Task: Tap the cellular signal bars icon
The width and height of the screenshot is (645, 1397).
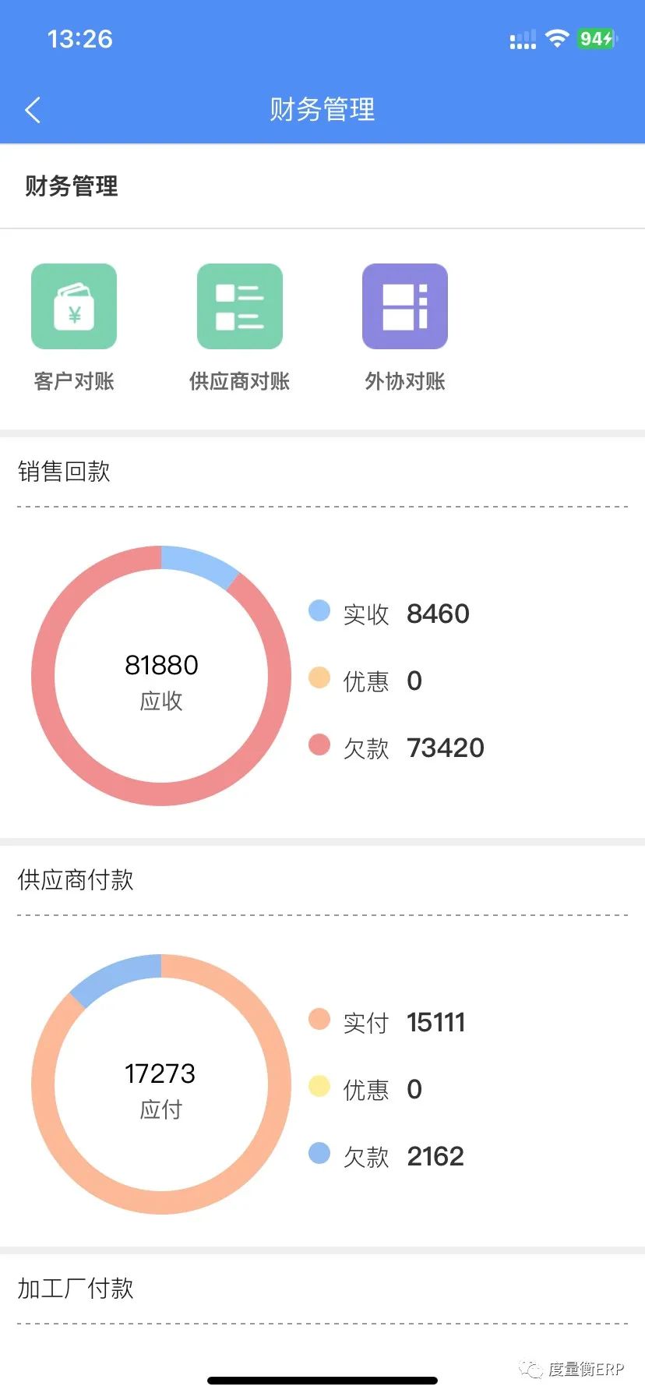Action: pos(523,40)
